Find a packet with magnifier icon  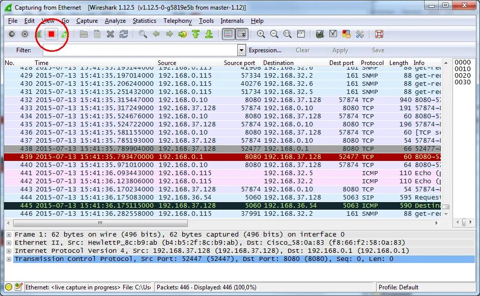point(143,34)
